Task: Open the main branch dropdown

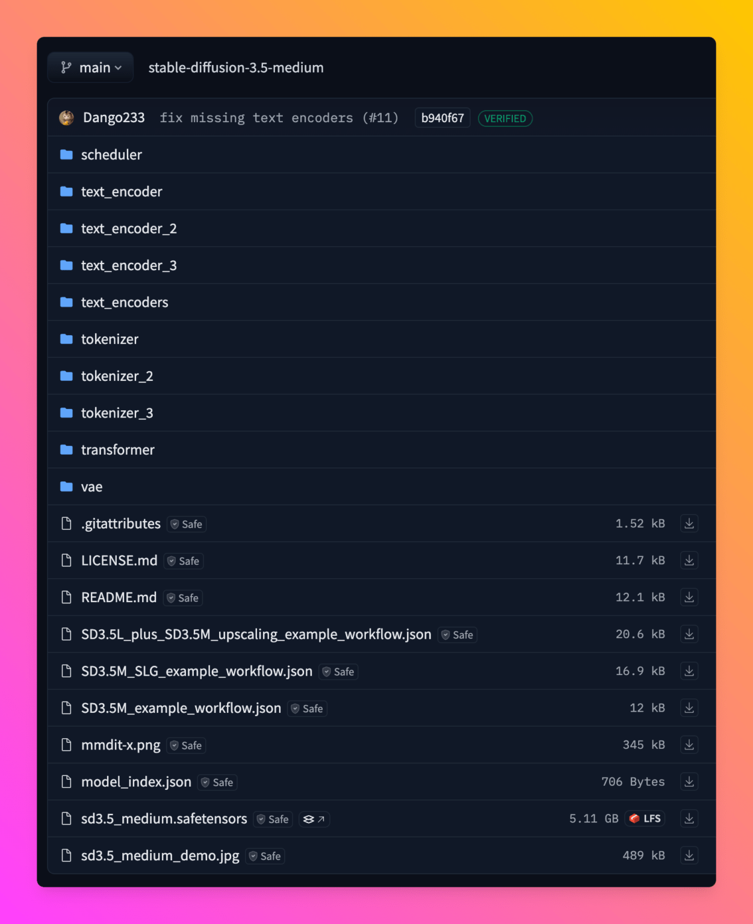Action: 90,67
